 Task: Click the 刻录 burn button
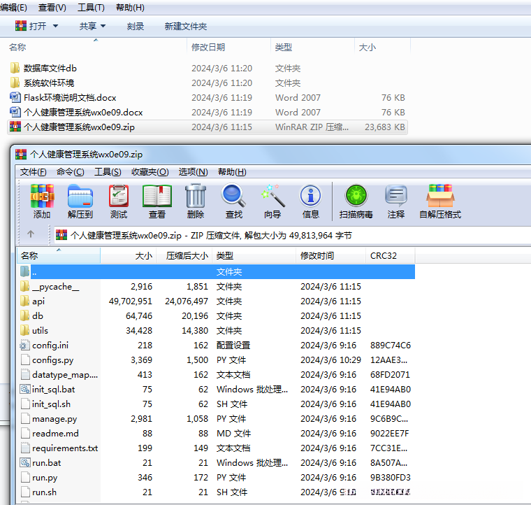point(136,26)
